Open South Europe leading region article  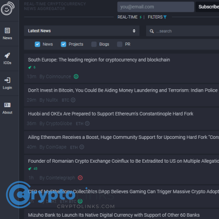pyautogui.click(x=99, y=60)
